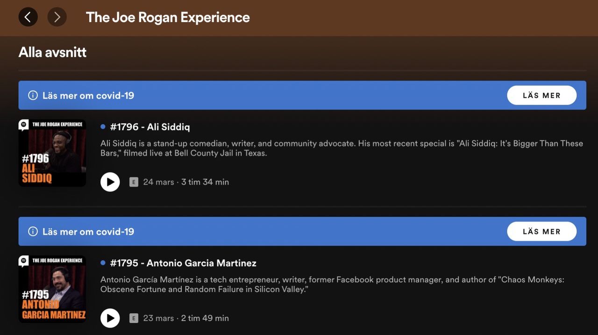The image size is (598, 335).
Task: Open the '#1795 - Antonio Garcia Martinez' episode title
Action: click(183, 263)
